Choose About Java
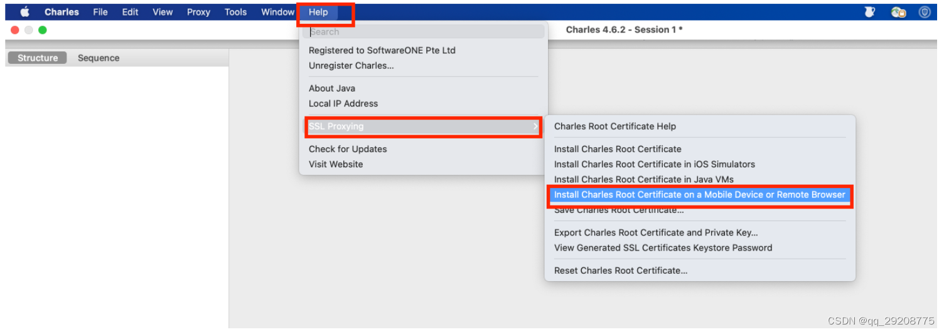The width and height of the screenshot is (944, 332). pyautogui.click(x=332, y=88)
